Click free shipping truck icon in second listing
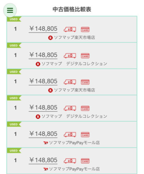This screenshot has height=174, width=144. tap(70, 56)
